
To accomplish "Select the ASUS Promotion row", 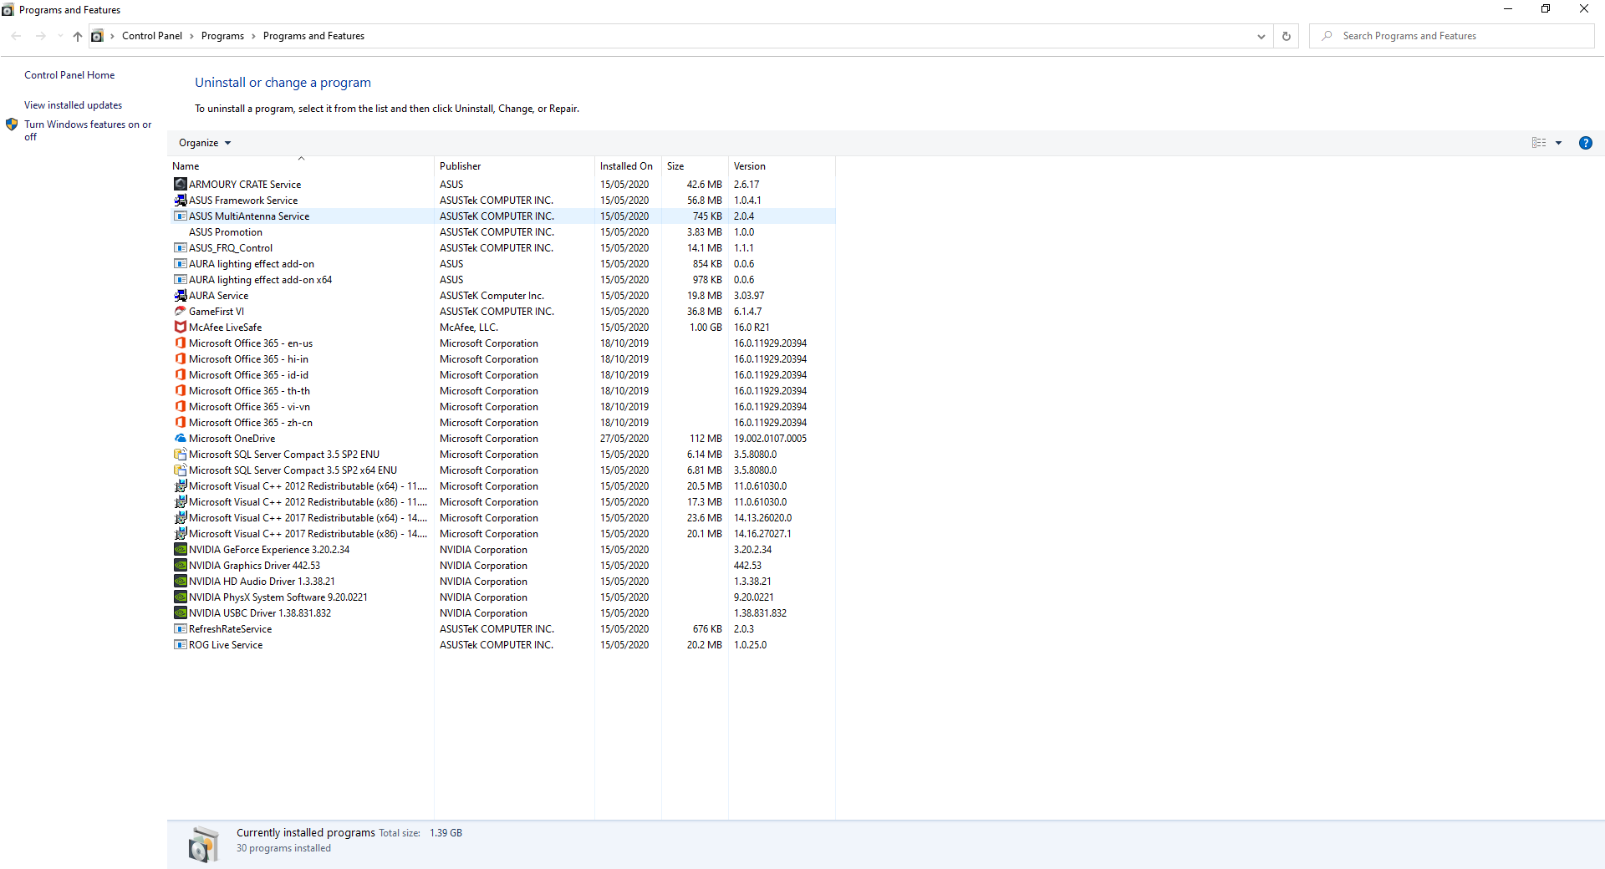I will point(502,231).
